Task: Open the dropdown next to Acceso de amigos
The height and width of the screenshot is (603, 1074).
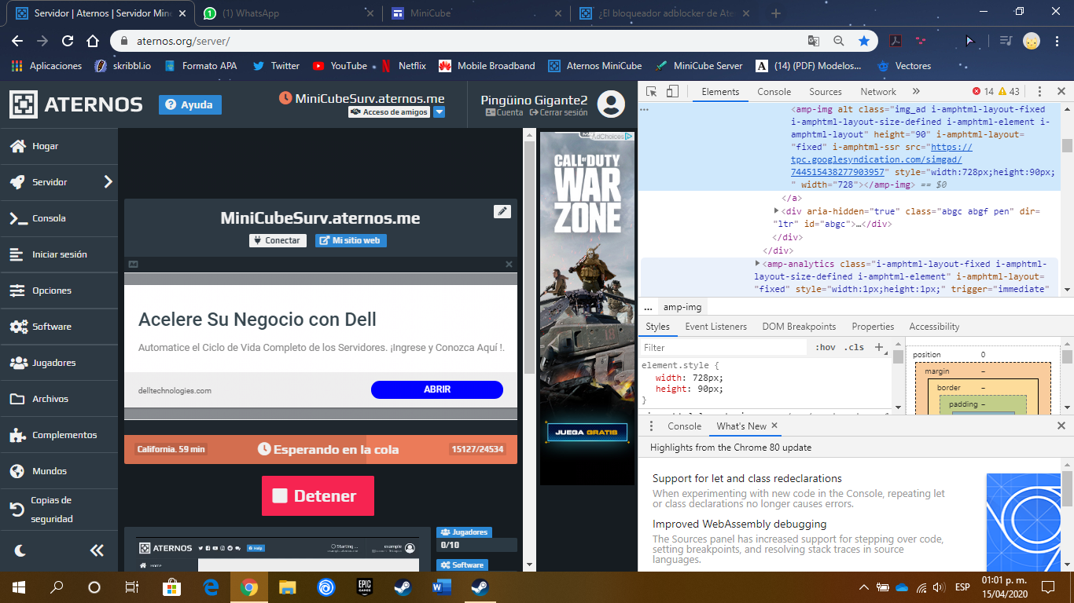Action: [x=440, y=112]
